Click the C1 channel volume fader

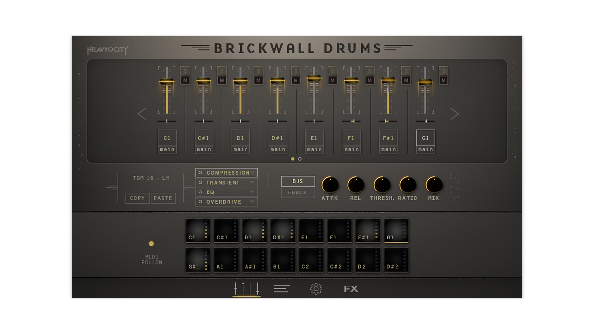167,82
